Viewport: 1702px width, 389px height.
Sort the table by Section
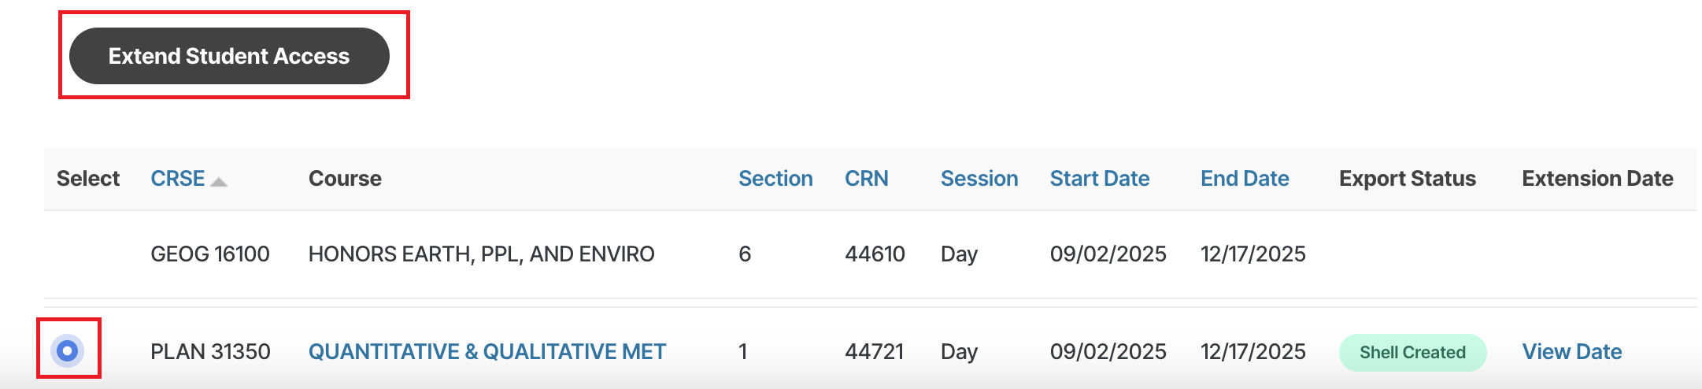point(775,179)
